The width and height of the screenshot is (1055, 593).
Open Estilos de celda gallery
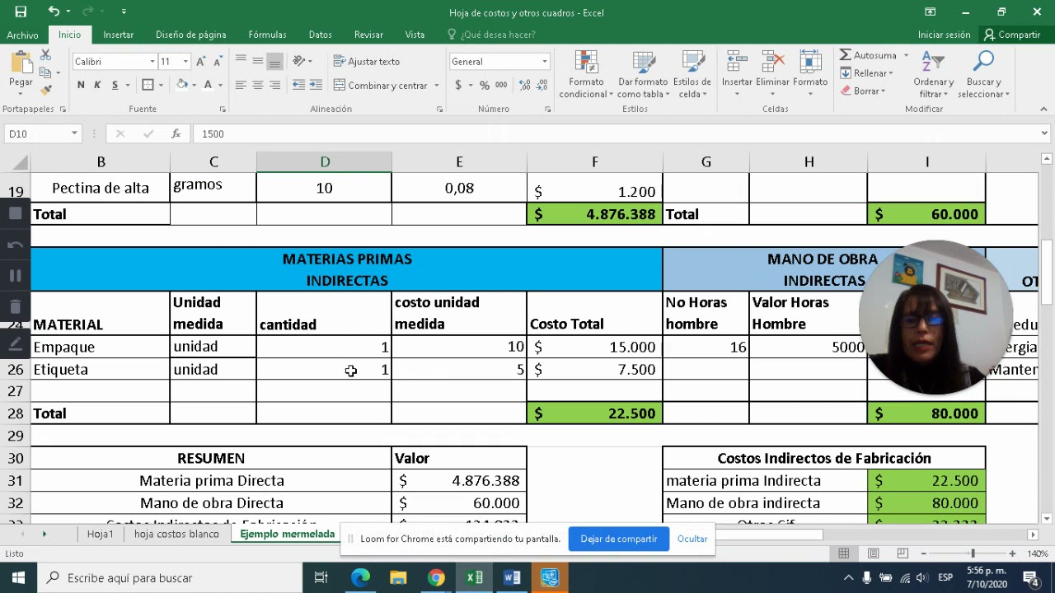(x=692, y=74)
